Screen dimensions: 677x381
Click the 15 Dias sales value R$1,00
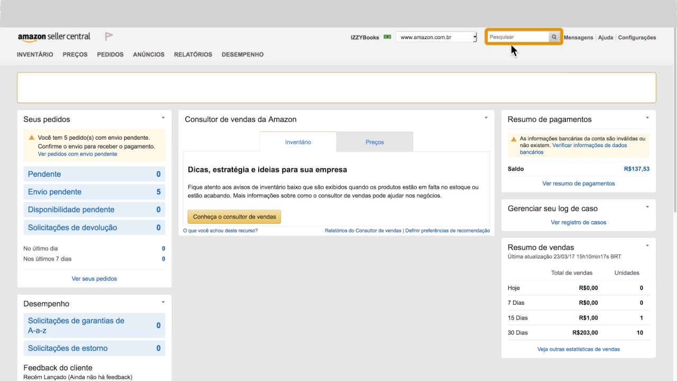pos(588,318)
